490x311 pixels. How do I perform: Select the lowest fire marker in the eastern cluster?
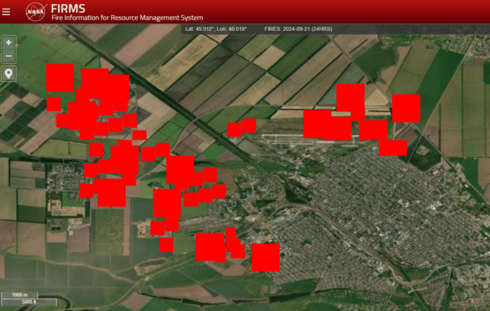point(393,147)
